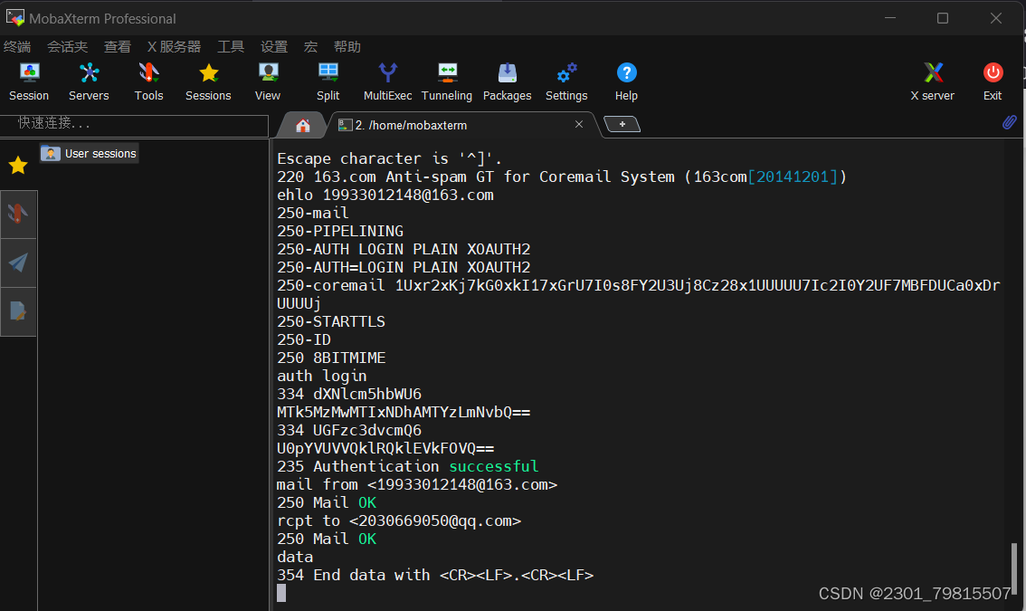Click the terminal vertical scrollbar thumb
This screenshot has width=1026, height=611.
point(1013,568)
